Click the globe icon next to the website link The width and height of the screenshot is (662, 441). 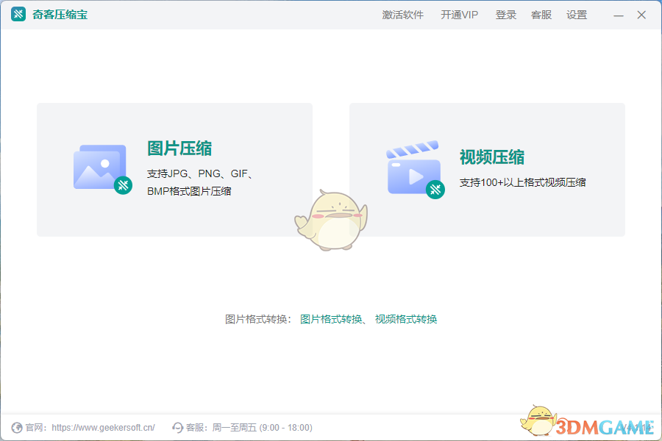point(16,427)
